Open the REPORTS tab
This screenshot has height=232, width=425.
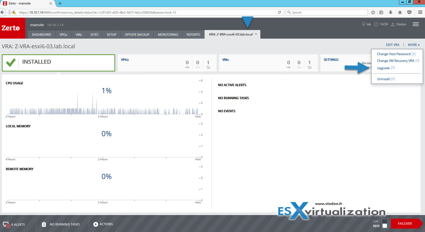193,34
